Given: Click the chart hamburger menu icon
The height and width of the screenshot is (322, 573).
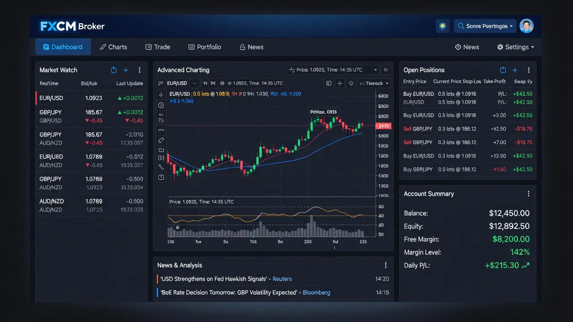Looking at the screenshot, I should (x=161, y=83).
